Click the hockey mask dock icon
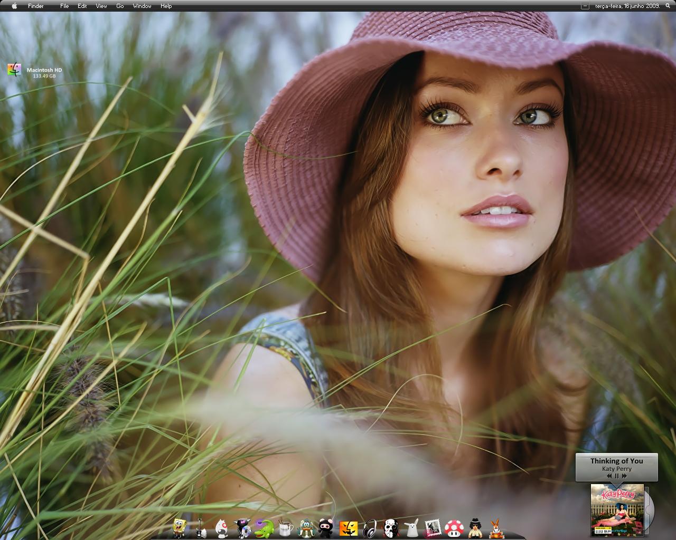Screen dimensions: 676x540 coord(391,528)
